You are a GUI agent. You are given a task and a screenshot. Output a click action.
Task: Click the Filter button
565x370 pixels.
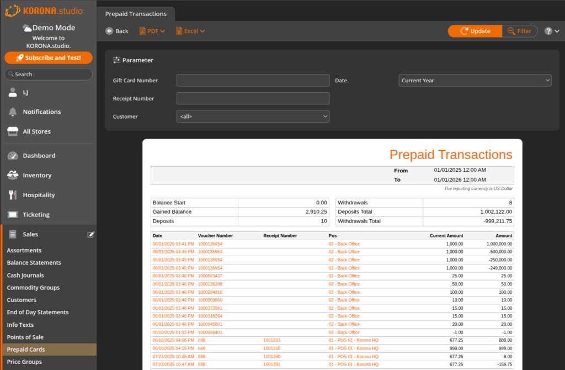(x=520, y=31)
